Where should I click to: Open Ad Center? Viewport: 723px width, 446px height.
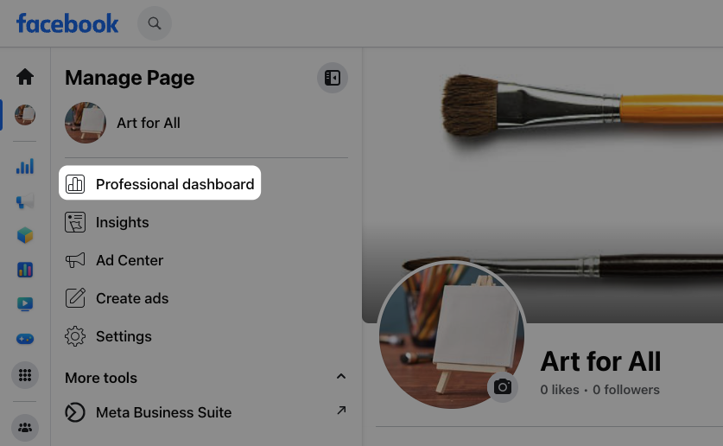tap(129, 260)
